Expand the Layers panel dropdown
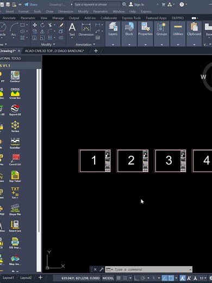The image size is (212, 283). (x=113, y=45)
